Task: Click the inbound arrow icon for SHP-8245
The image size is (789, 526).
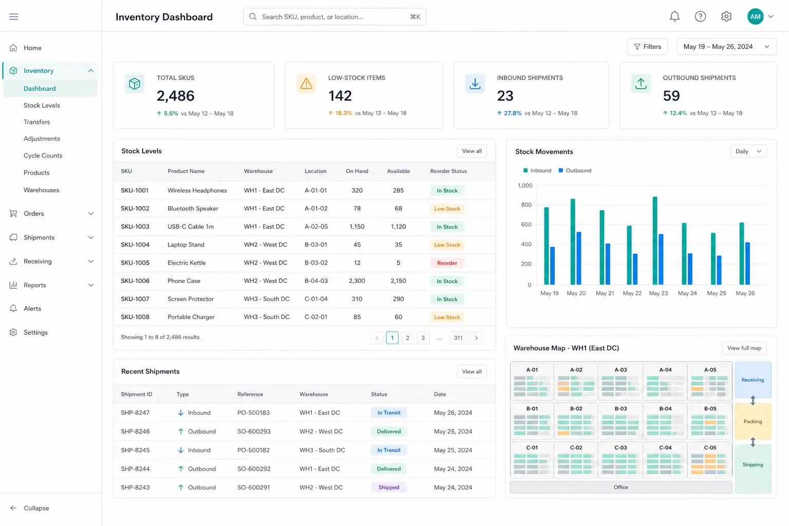Action: click(181, 450)
